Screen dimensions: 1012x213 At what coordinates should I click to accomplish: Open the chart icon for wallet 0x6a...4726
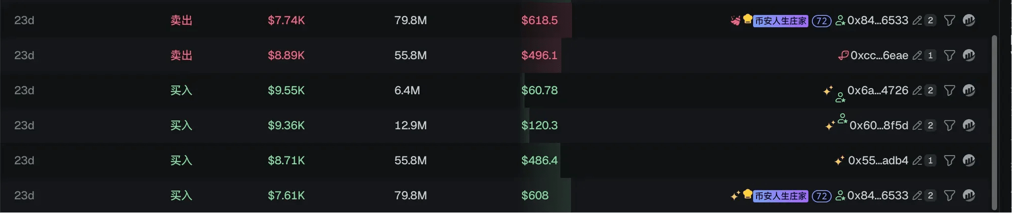pos(969,90)
